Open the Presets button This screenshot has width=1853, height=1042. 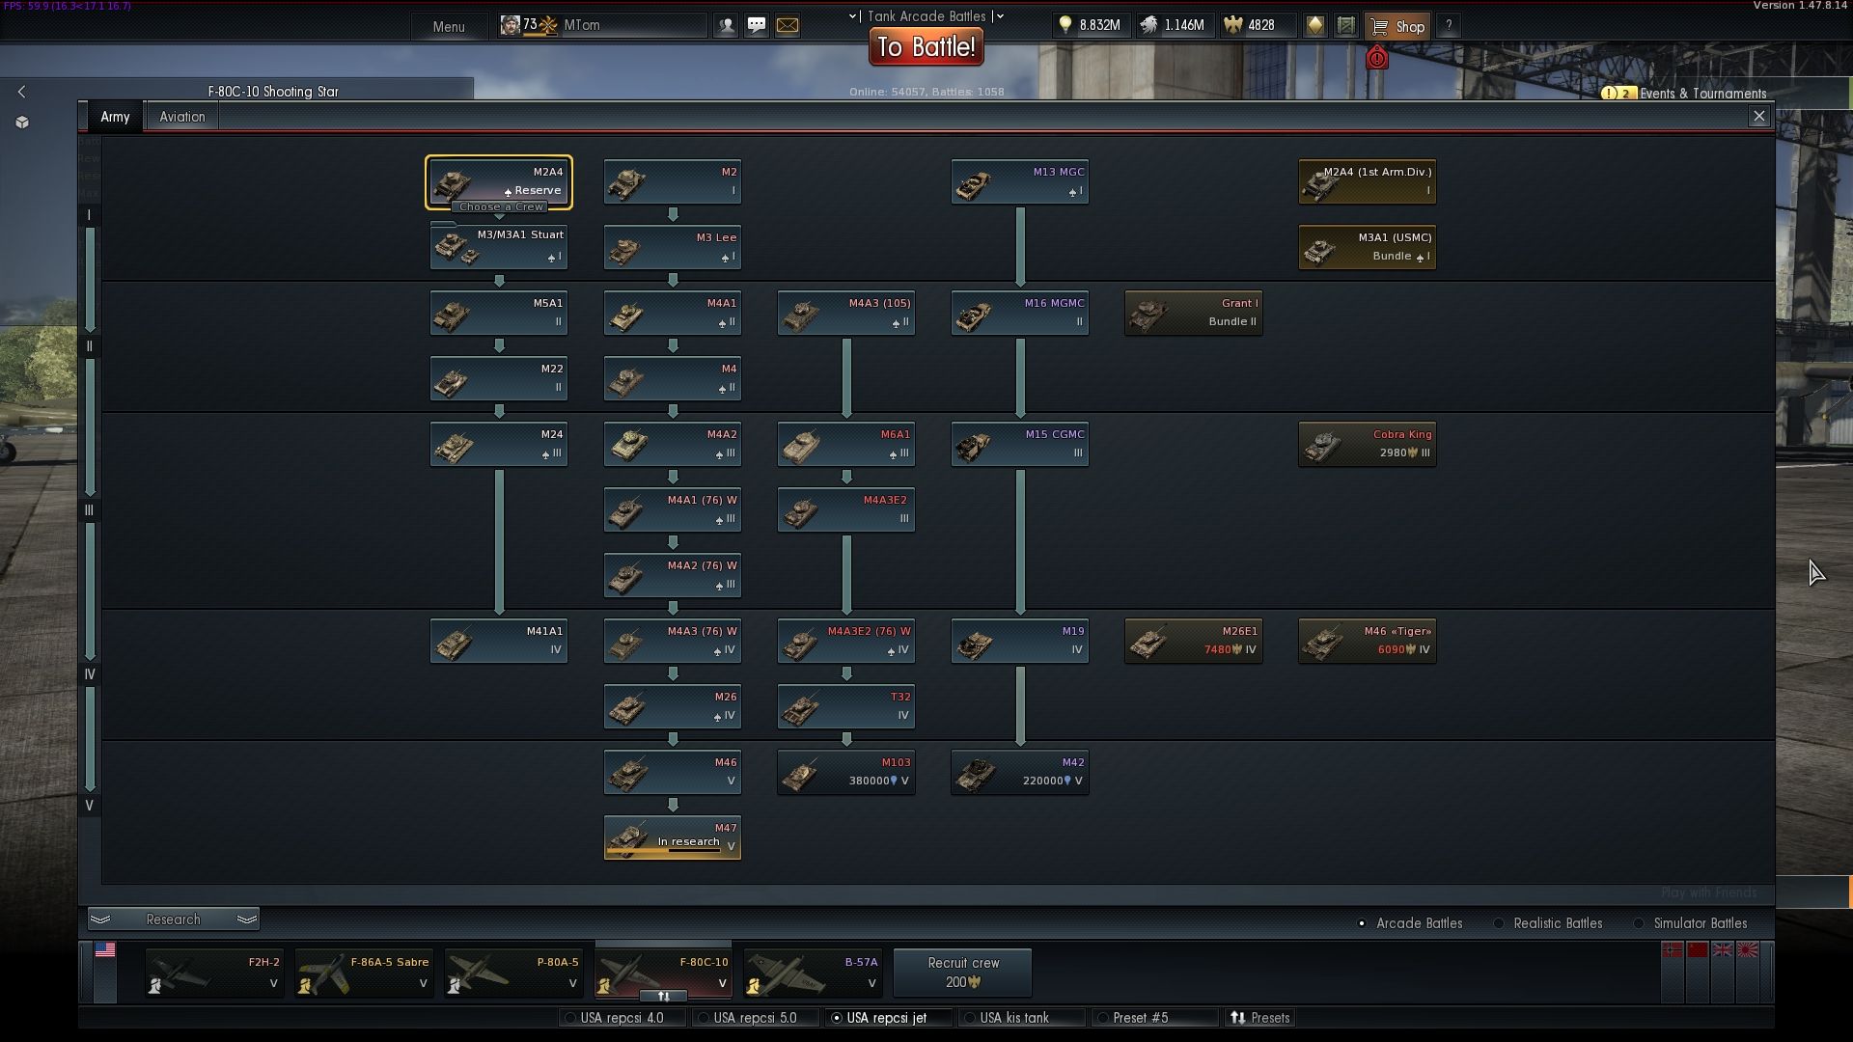pyautogui.click(x=1260, y=1018)
